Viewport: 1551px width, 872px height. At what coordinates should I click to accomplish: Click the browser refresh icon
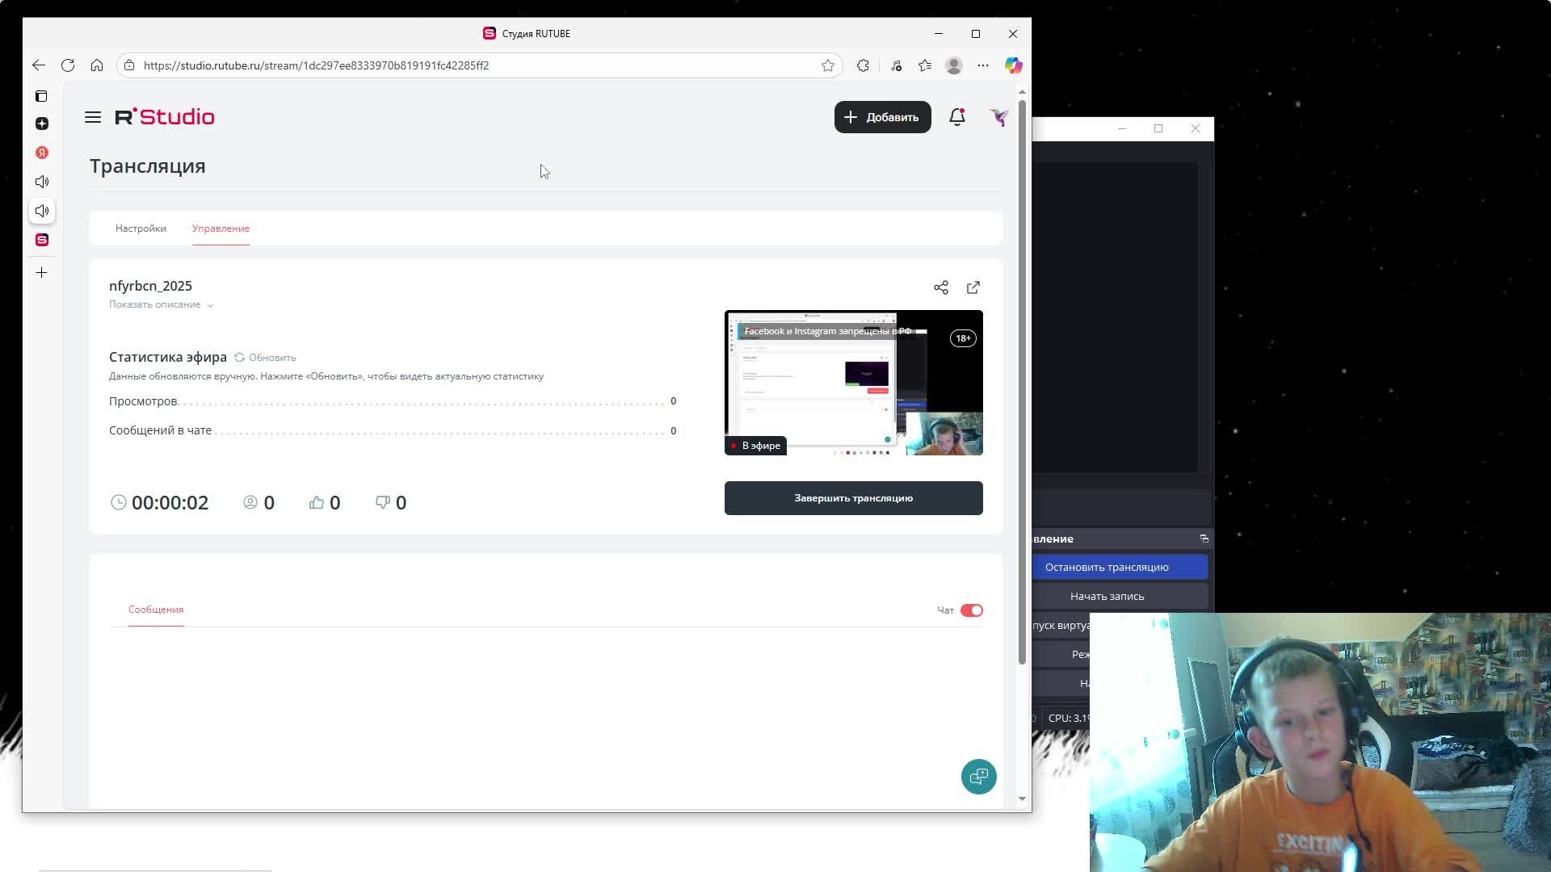pos(68,65)
